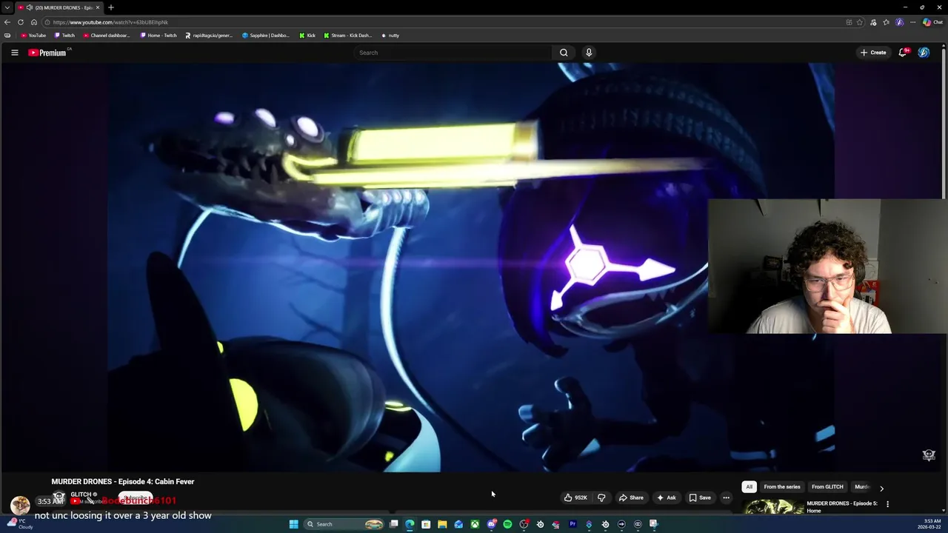Viewport: 948px width, 533px height.
Task: Open Windows Start menu
Action: pyautogui.click(x=294, y=524)
